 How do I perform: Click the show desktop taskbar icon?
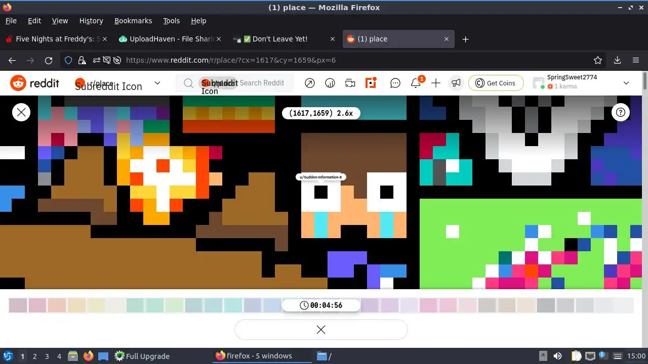point(103,356)
